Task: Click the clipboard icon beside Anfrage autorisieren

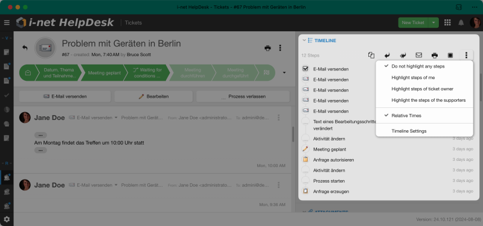Action: coord(305,160)
